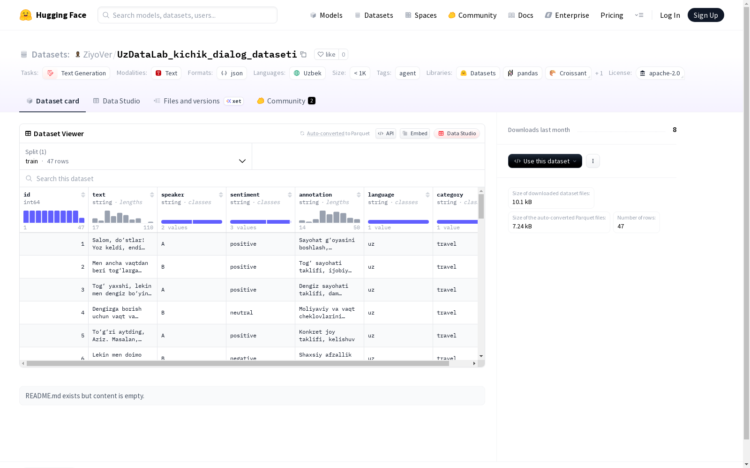This screenshot has width=750, height=468.
Task: Click the text lengths histogram
Action: 123,217
